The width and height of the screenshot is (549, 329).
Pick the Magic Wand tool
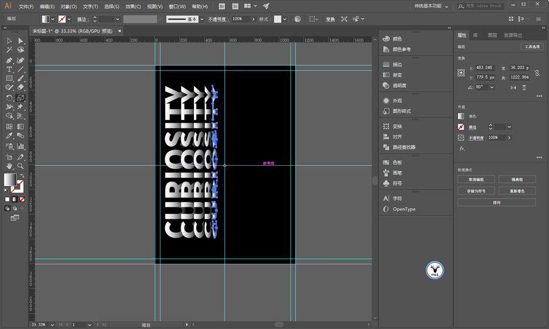coord(9,51)
